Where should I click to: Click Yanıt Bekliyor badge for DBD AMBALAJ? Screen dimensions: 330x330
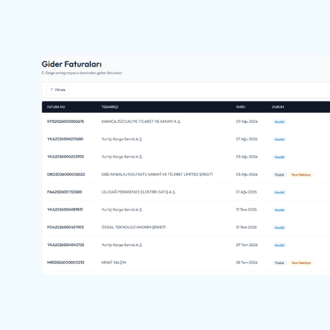301,175
